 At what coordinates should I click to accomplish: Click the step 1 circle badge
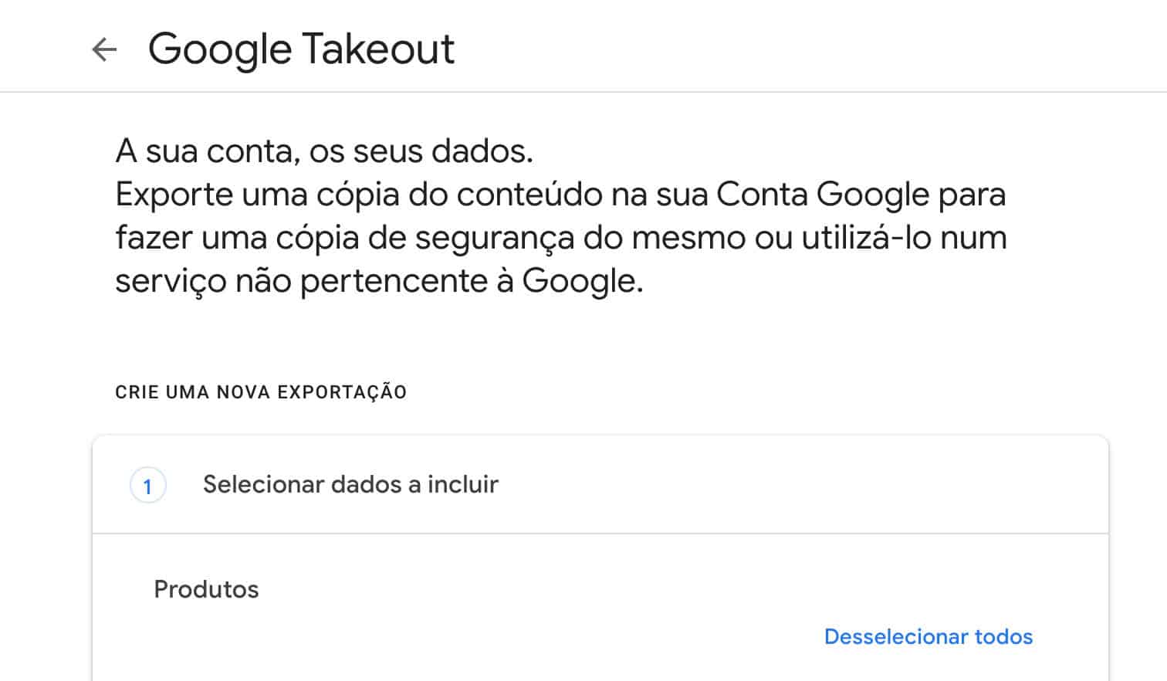click(147, 486)
